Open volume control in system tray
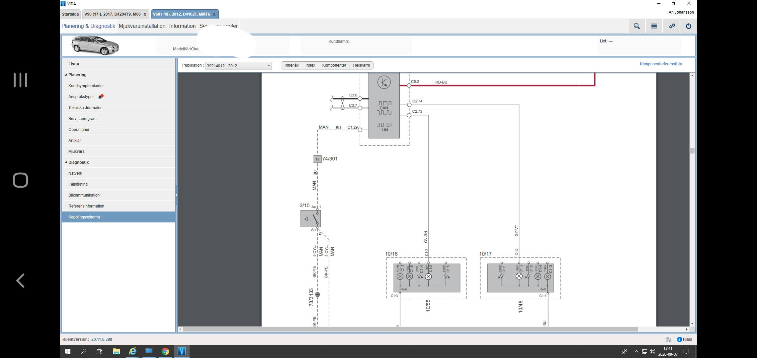The image size is (757, 358). point(652,351)
